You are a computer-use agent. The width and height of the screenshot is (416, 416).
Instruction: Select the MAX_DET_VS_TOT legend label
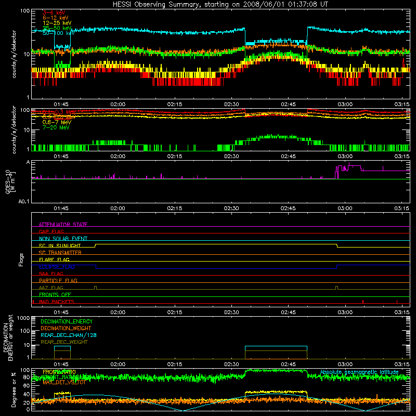tap(64, 382)
